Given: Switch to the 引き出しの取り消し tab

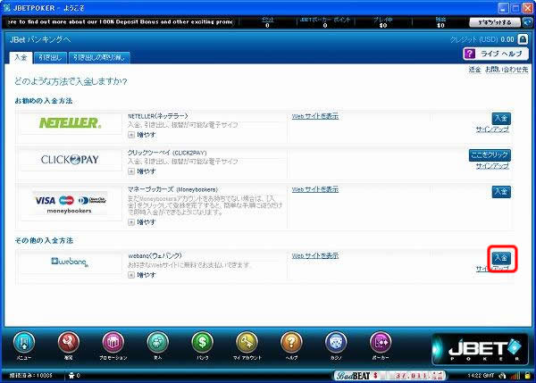Looking at the screenshot, I should click(99, 58).
